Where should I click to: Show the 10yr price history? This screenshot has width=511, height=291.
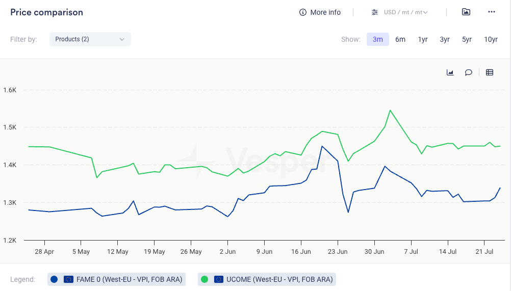tap(491, 39)
